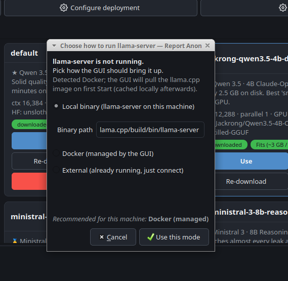Click the ministral-3-8b-reaso card title
Viewport: 288px width, 281px height.
251,212
